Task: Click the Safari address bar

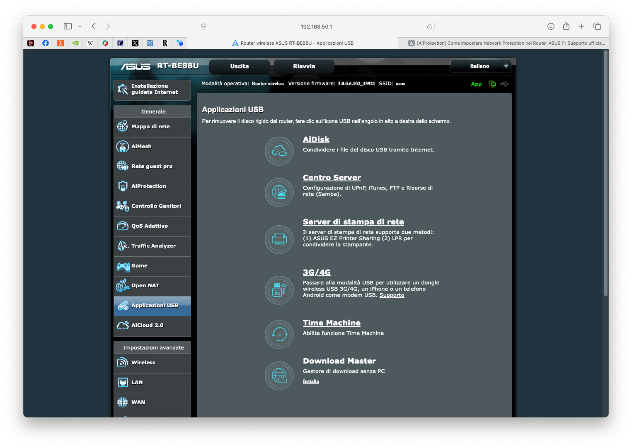Action: click(316, 26)
